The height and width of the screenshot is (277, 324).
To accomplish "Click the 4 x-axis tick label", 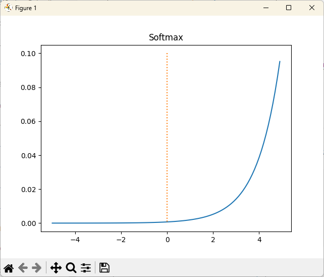I will pyautogui.click(x=259, y=239).
